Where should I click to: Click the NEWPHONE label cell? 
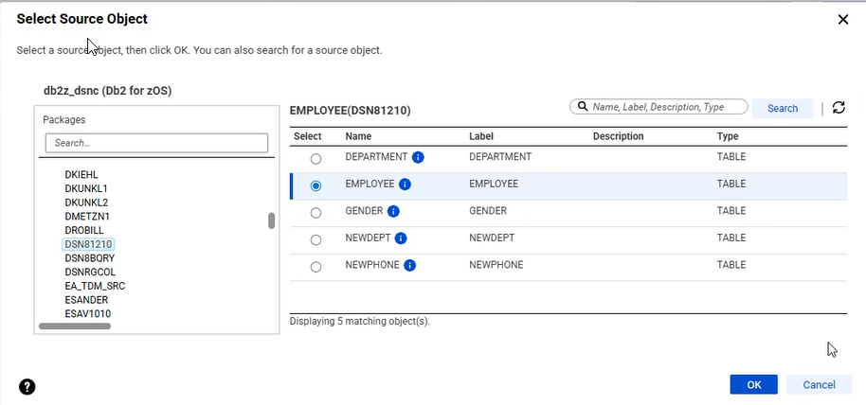tap(496, 265)
